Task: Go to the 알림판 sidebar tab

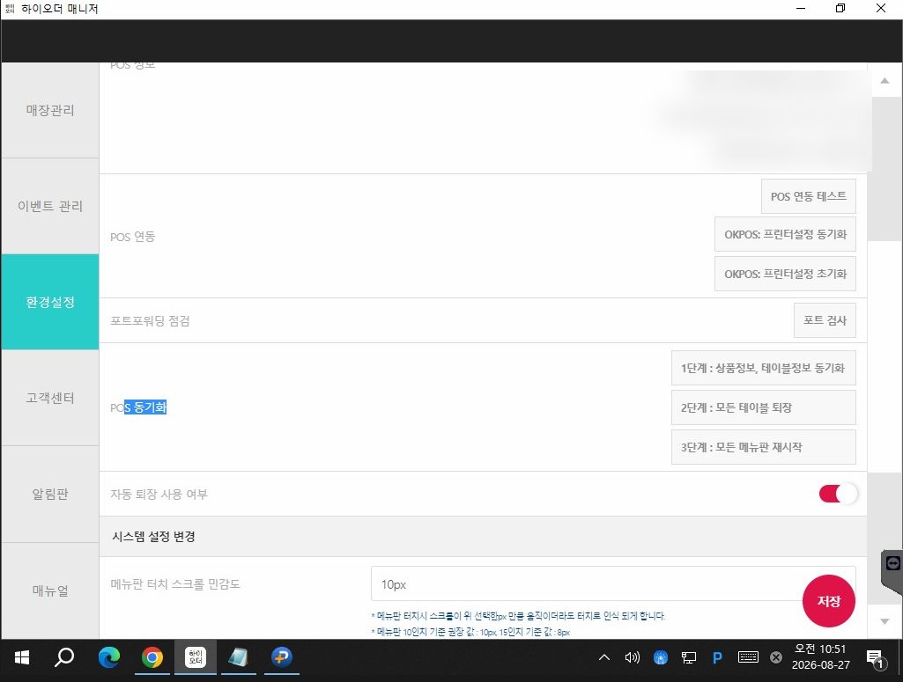Action: [50, 494]
